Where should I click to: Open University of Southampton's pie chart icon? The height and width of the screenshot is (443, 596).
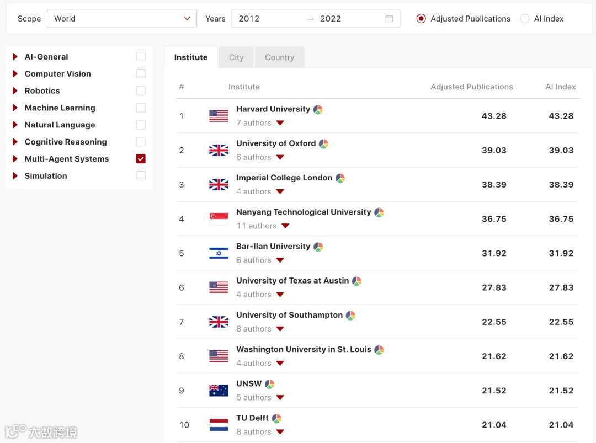click(x=350, y=316)
